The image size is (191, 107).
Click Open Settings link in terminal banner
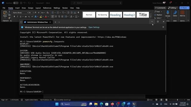(94, 27)
